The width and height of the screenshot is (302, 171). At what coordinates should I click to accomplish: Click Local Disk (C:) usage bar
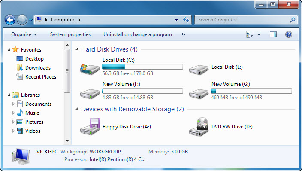click(142, 67)
